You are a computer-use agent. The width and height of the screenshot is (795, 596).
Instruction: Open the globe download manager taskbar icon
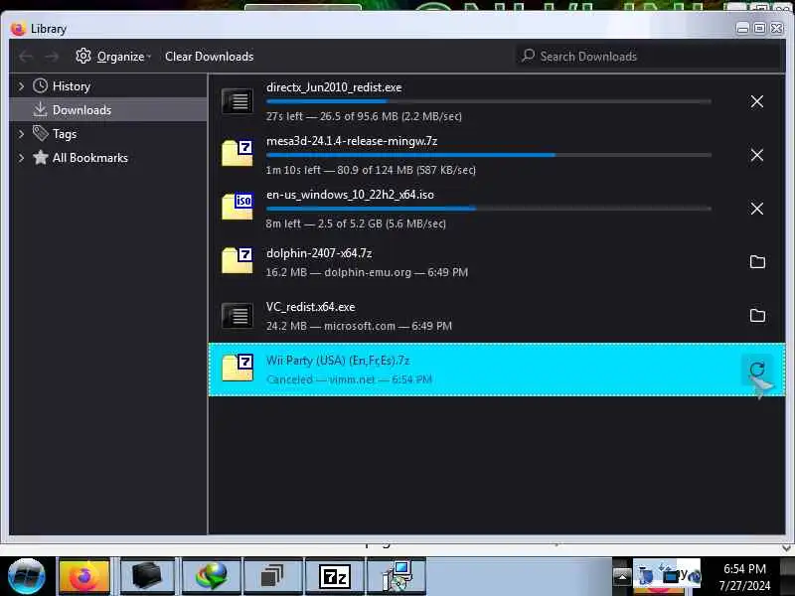(212, 576)
